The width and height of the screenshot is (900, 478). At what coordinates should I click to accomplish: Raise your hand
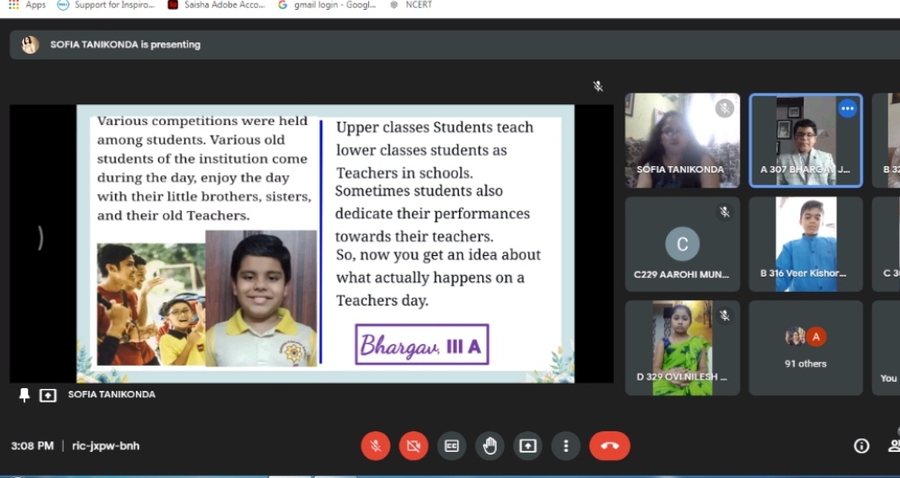[490, 446]
